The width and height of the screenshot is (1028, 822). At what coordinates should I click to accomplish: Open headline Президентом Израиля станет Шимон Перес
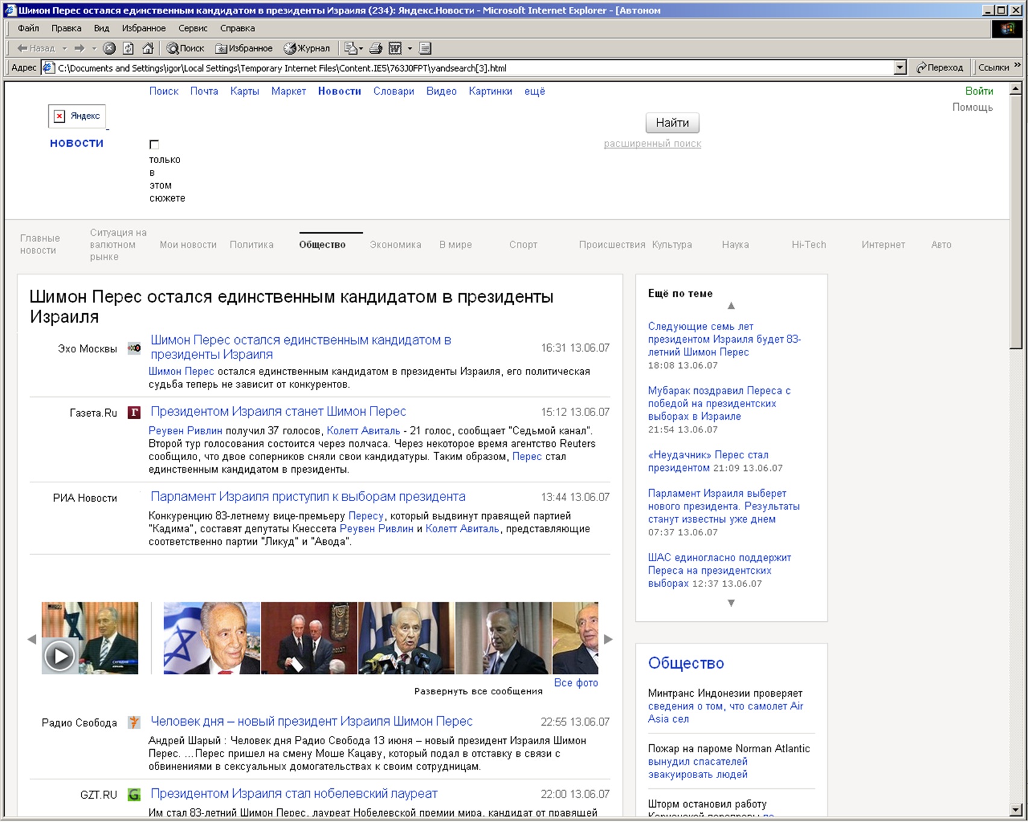point(278,411)
